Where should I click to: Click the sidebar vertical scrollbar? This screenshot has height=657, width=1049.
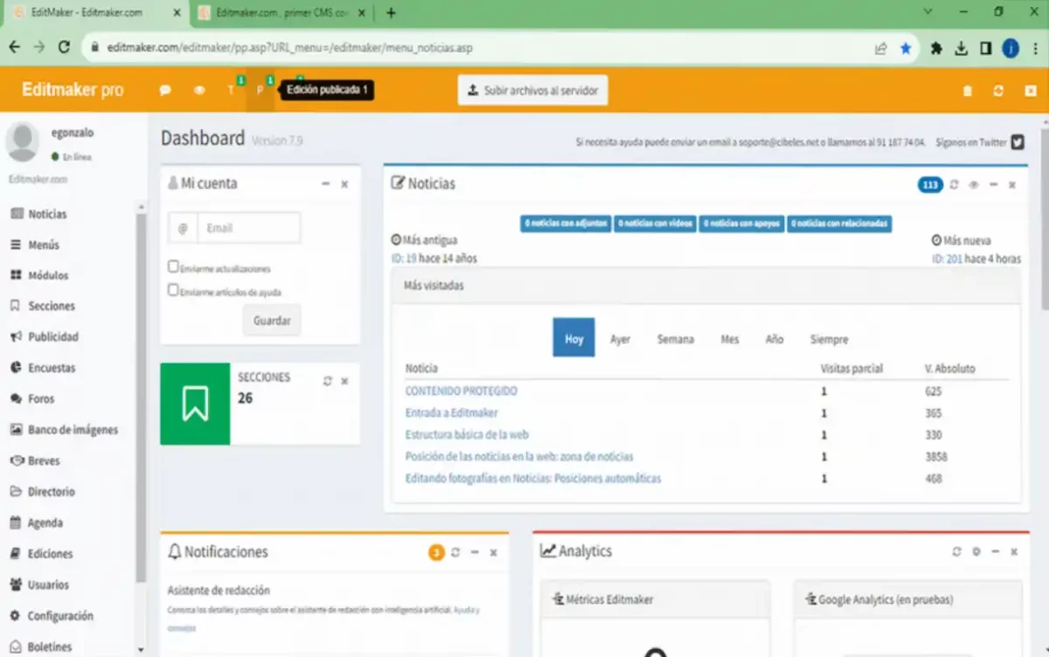point(141,393)
